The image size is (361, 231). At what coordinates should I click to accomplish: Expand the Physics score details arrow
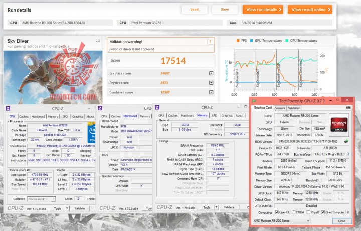click(x=211, y=83)
